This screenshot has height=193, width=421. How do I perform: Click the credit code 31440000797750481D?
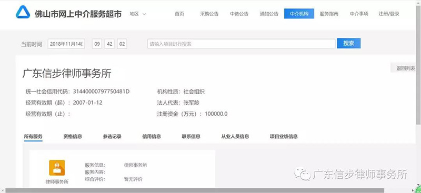(x=101, y=92)
